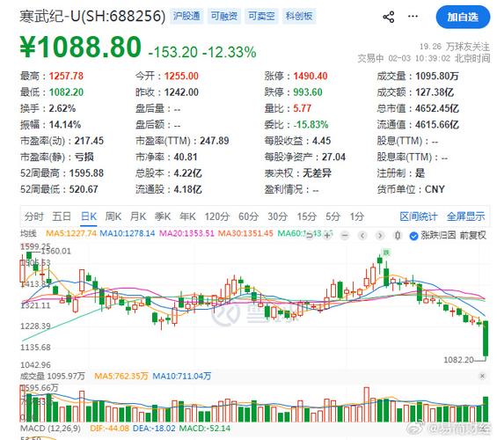Click the 振幅 value 14.14%
The width and height of the screenshot is (497, 440).
coord(65,125)
